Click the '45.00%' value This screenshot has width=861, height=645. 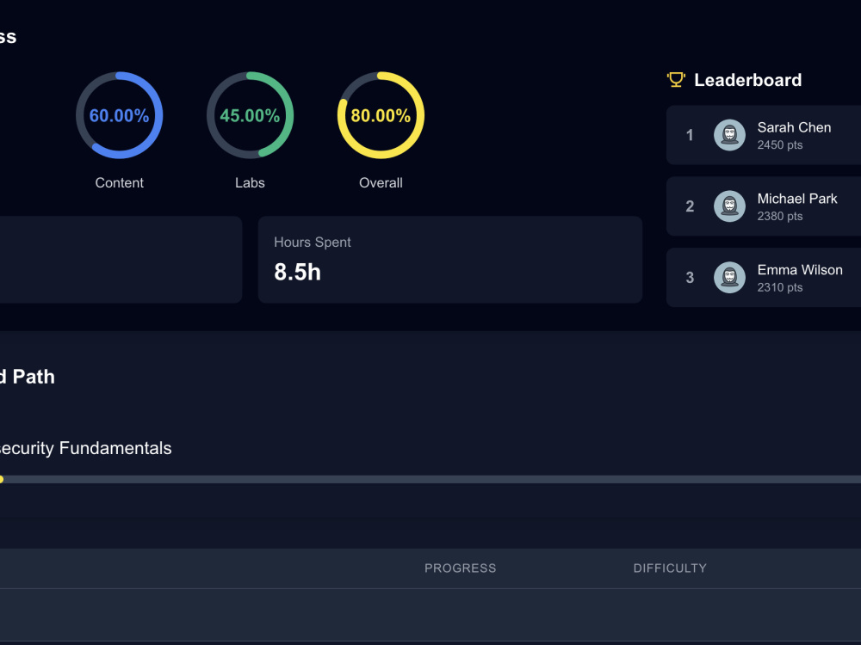pyautogui.click(x=250, y=116)
